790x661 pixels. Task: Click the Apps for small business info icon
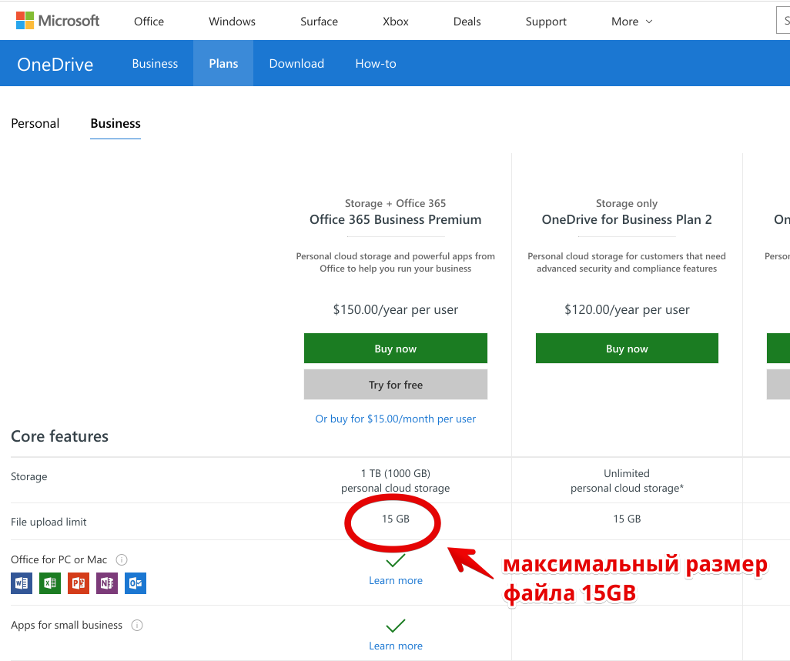pyautogui.click(x=136, y=625)
